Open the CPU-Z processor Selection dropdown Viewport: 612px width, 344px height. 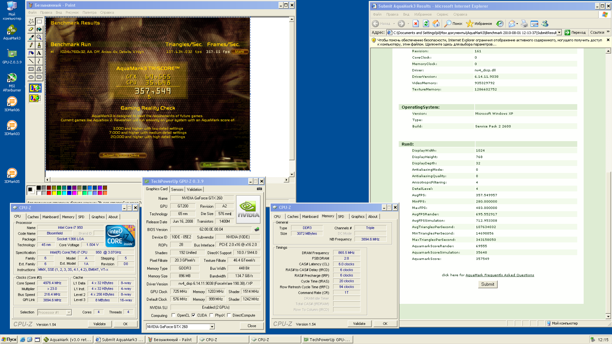click(69, 313)
